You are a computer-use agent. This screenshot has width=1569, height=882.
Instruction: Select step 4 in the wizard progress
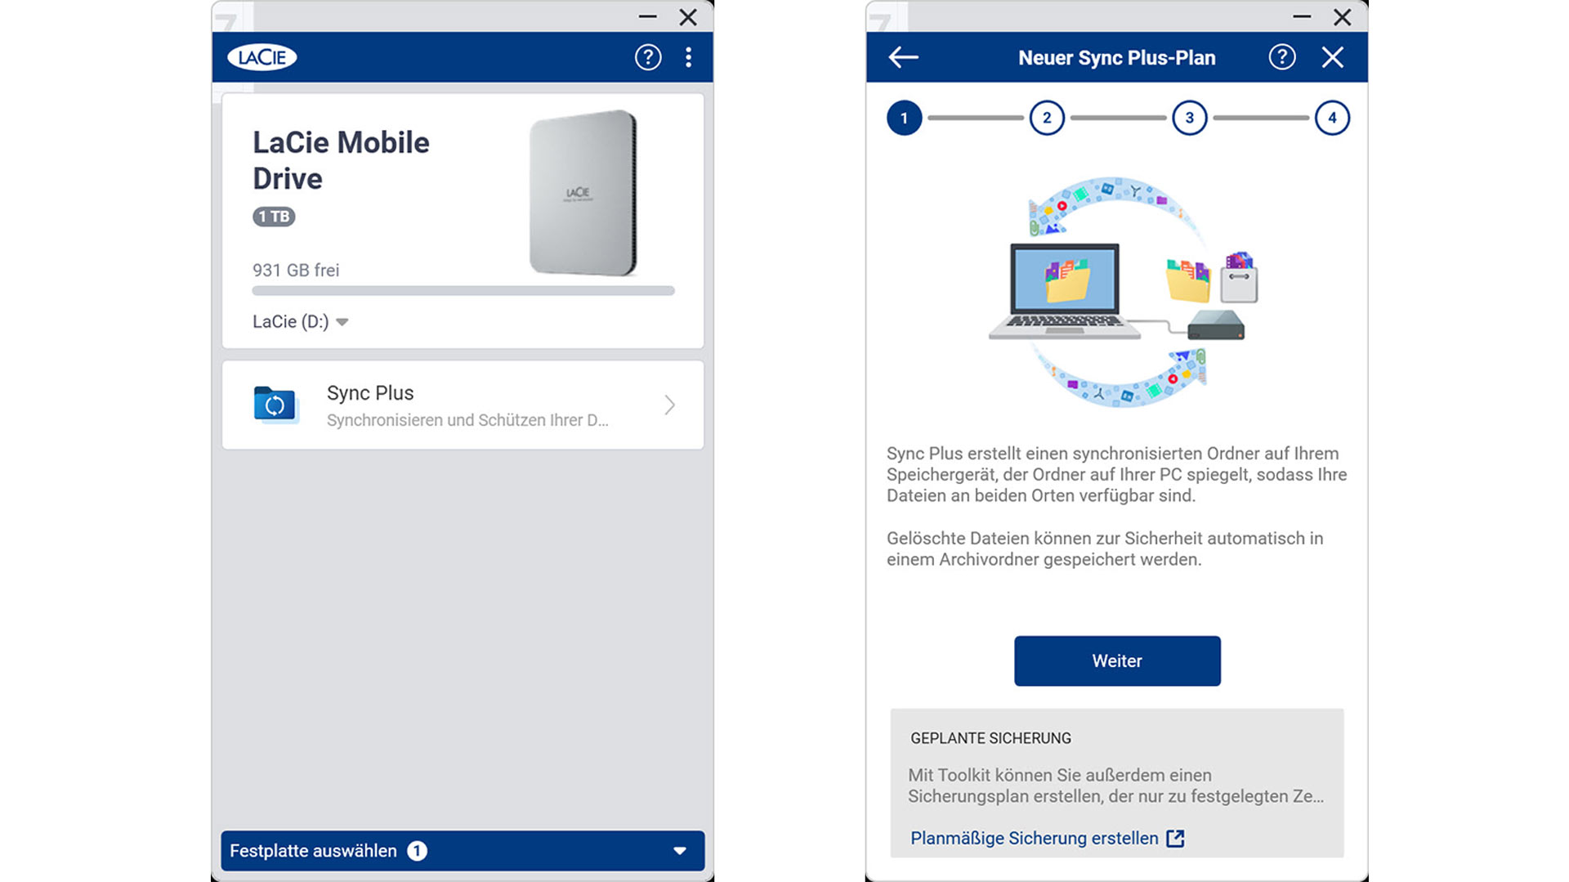point(1332,118)
